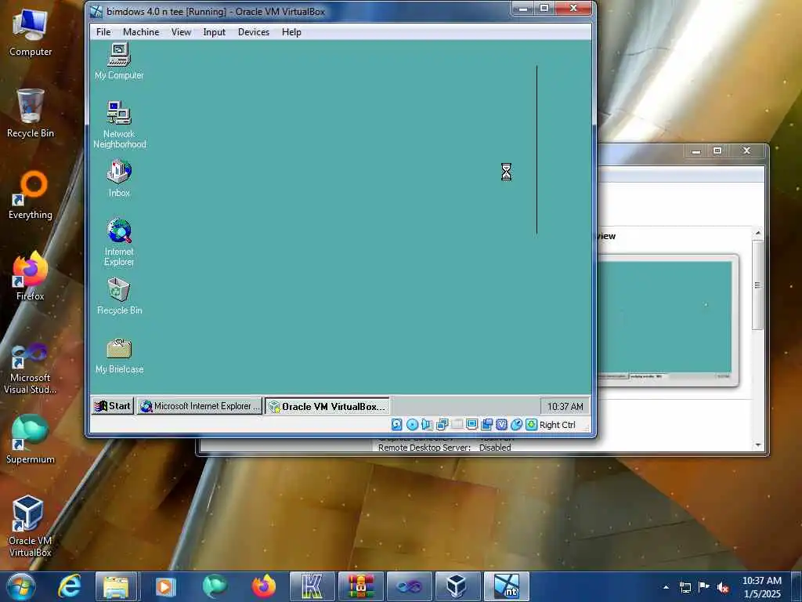This screenshot has height=602, width=802.
Task: Select guest Internet Explorer desktop icon
Action: (x=119, y=242)
